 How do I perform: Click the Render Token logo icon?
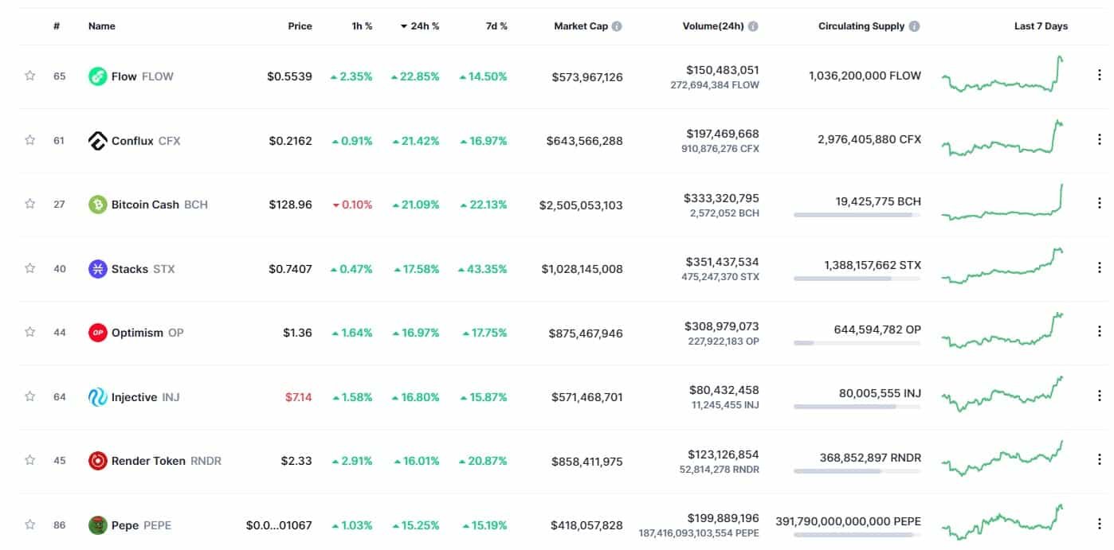pos(97,461)
